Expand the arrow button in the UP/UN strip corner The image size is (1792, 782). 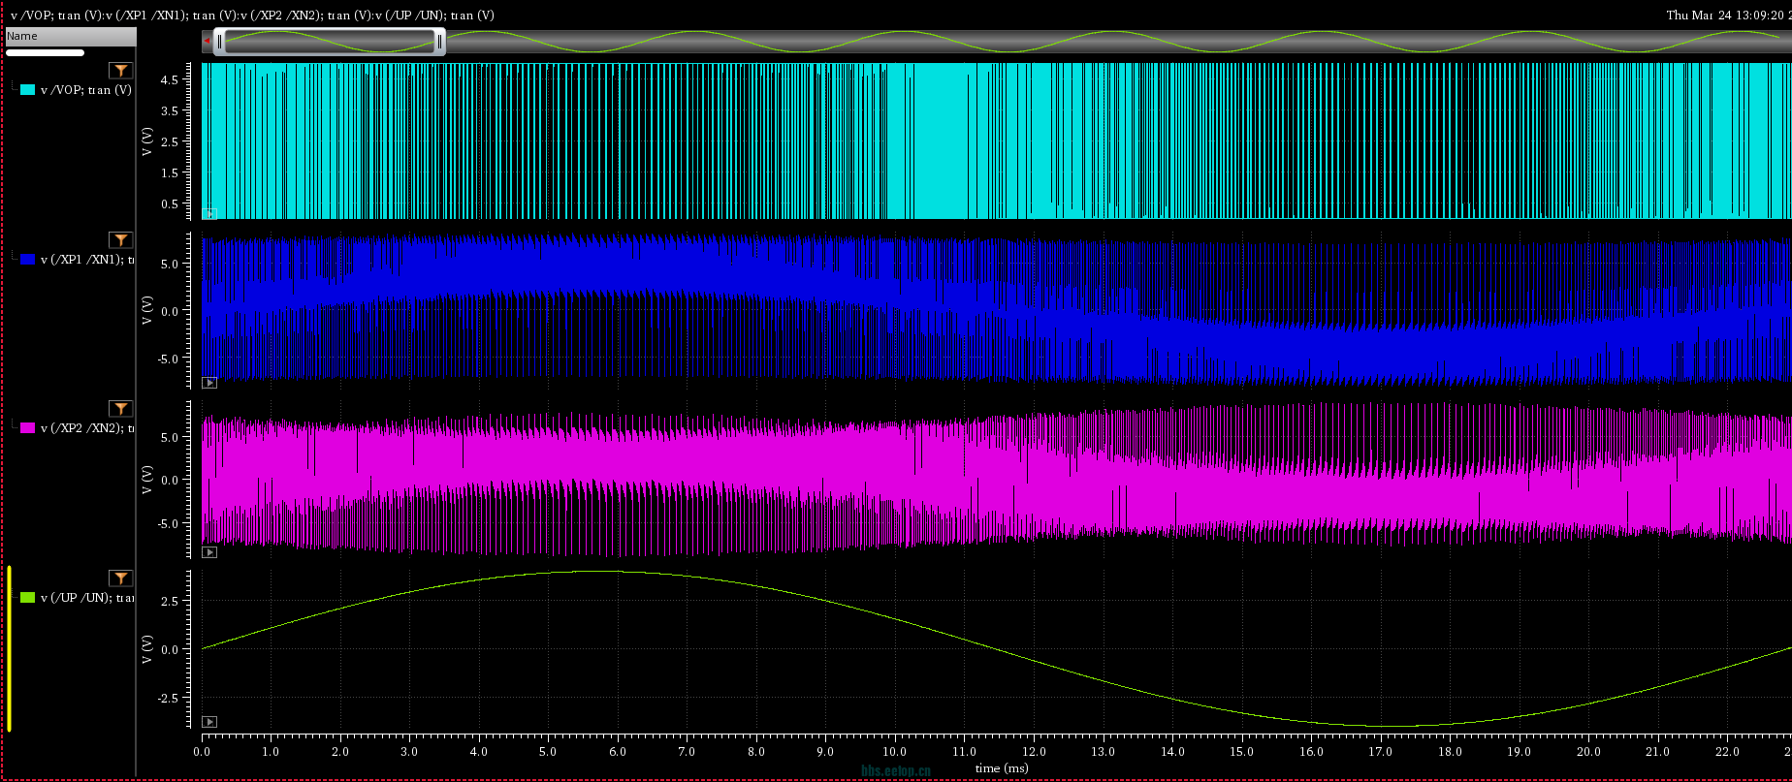[209, 722]
